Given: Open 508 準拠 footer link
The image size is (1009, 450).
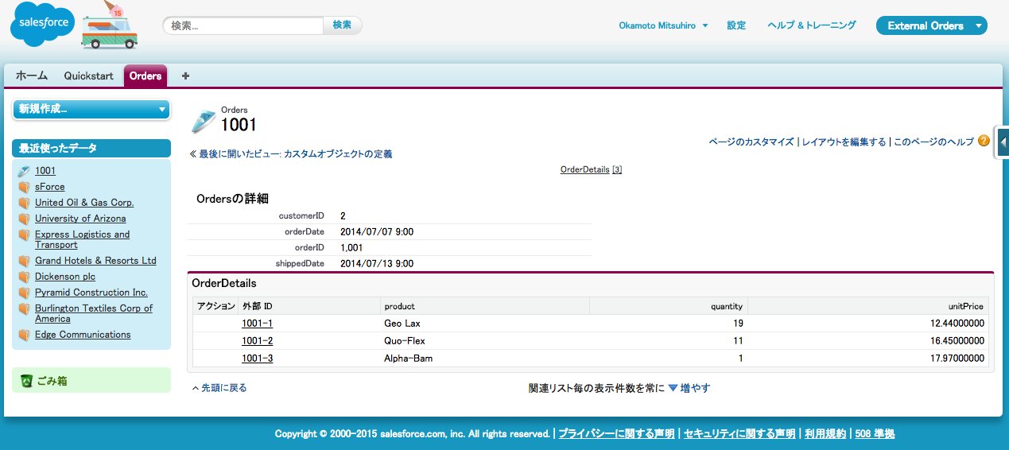Looking at the screenshot, I should 875,434.
